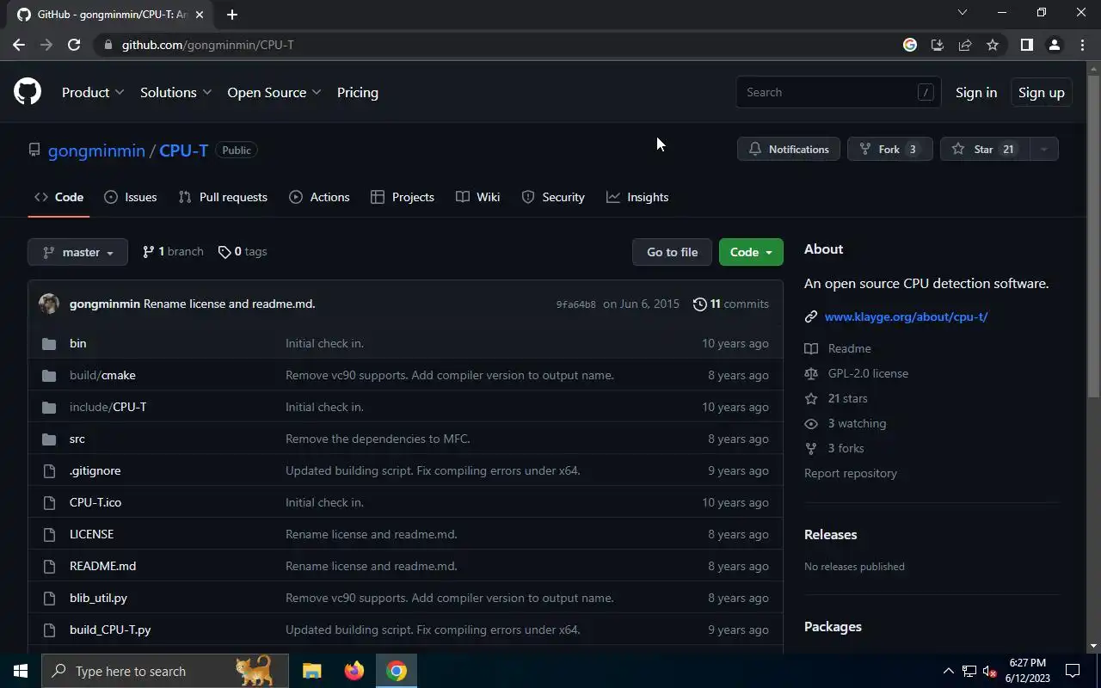Expand the Open Source menu
1101x688 pixels.
coord(274,92)
